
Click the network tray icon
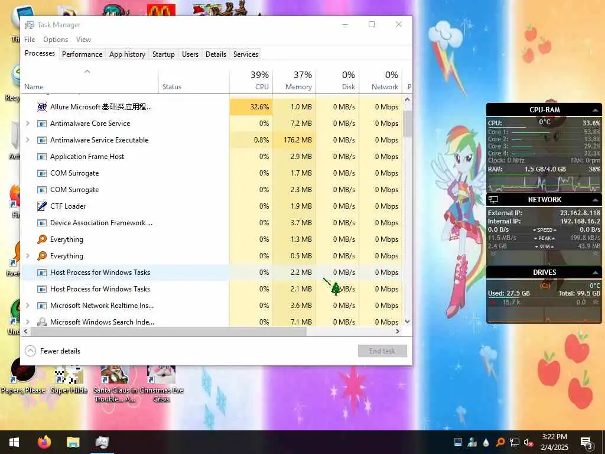[x=515, y=442]
